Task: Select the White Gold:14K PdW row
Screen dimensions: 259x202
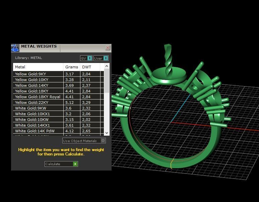Action: point(59,131)
